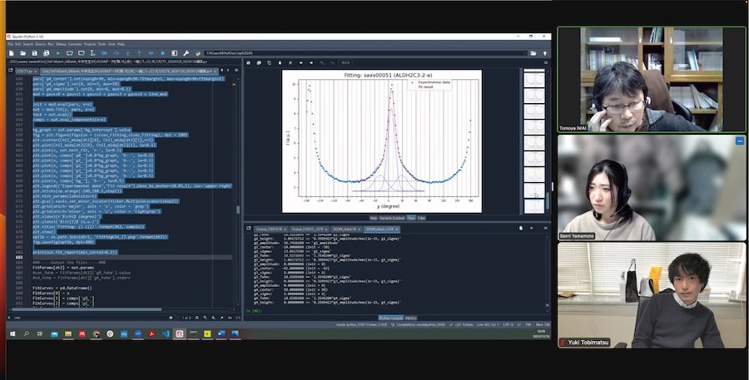749x380 pixels.
Task: Open Plots pane options hamburger menu
Action: pos(546,62)
